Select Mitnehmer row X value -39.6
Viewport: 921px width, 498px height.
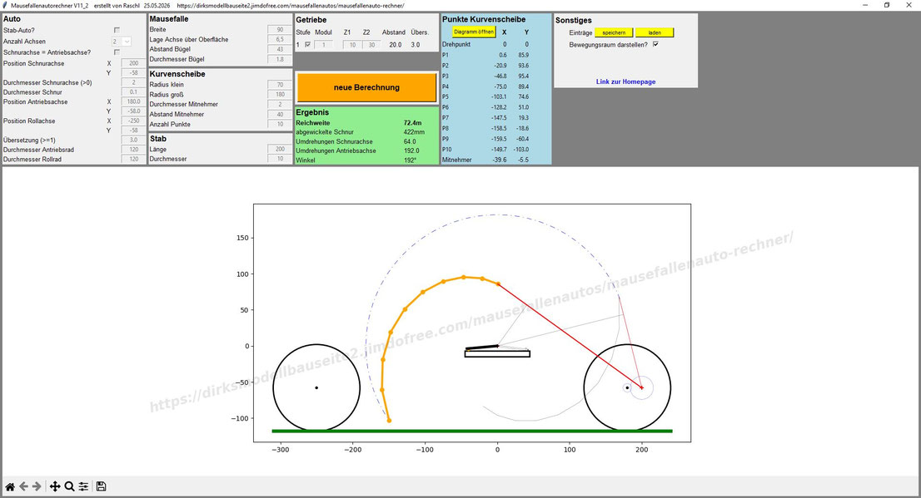[500, 160]
